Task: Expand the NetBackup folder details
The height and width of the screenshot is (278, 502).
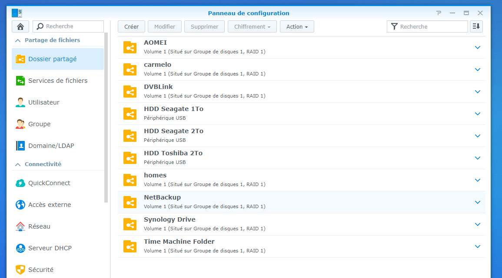Action: coord(478,202)
